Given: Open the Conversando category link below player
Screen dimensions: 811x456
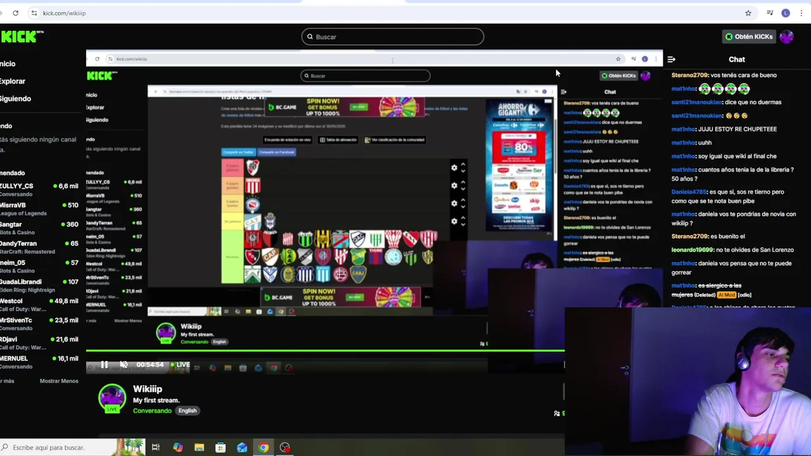Looking at the screenshot, I should [x=152, y=410].
